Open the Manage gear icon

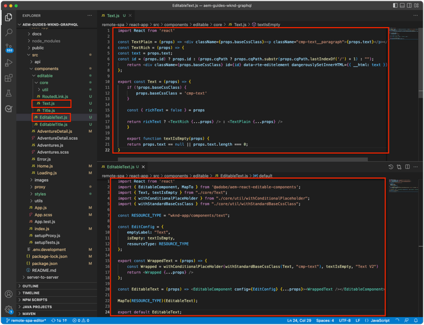pyautogui.click(x=8, y=309)
